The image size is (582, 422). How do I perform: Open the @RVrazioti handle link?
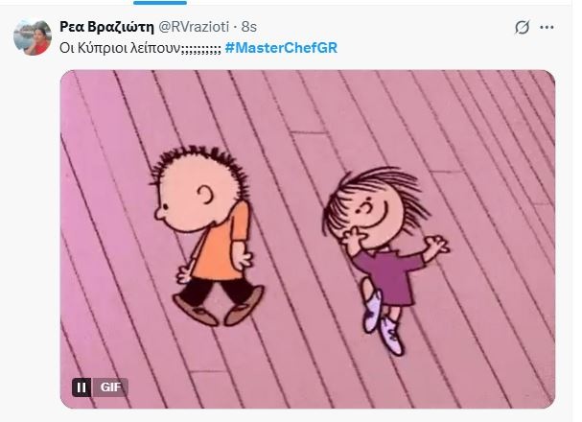coord(194,27)
